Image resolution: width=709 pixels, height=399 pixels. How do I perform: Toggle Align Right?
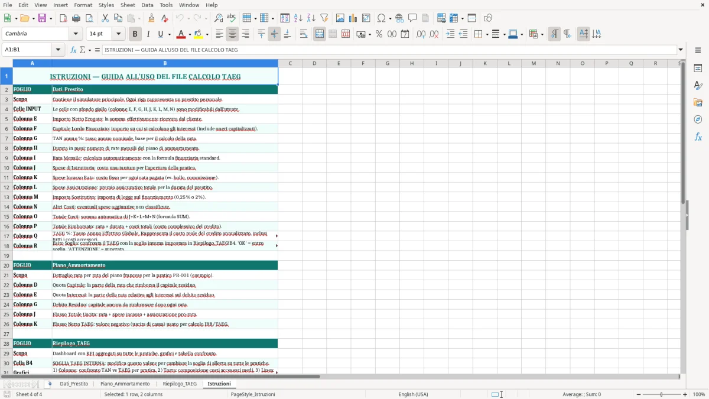coord(245,34)
